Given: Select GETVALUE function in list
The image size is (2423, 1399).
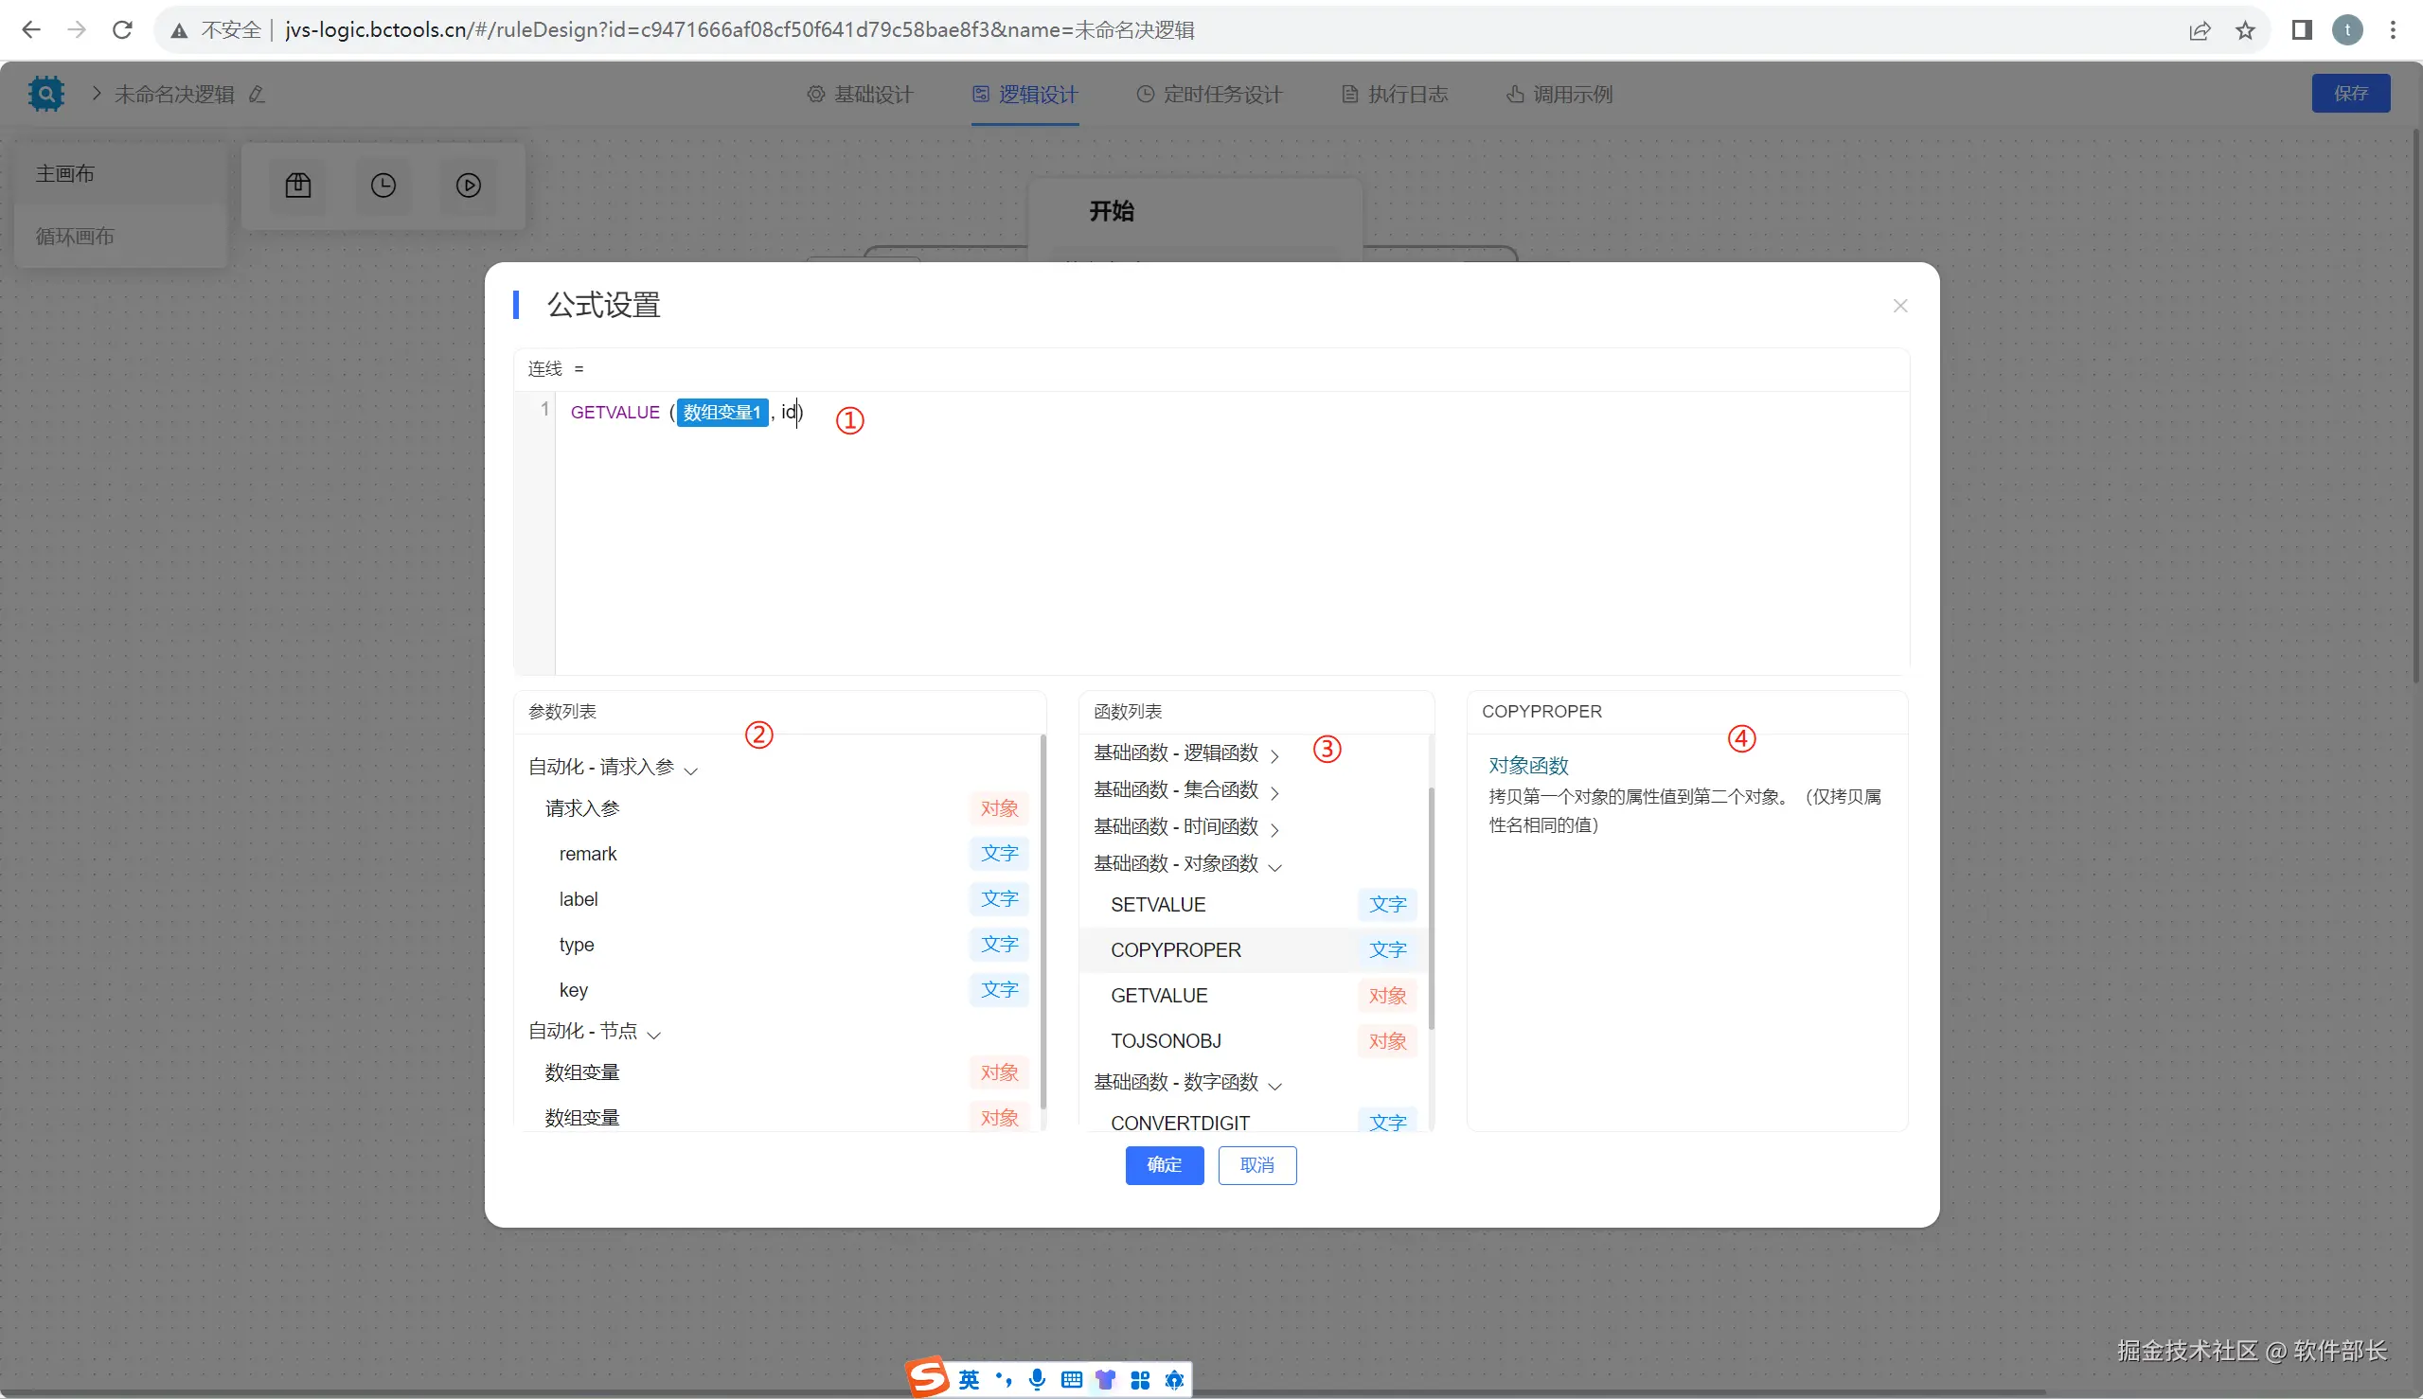Looking at the screenshot, I should [1159, 996].
